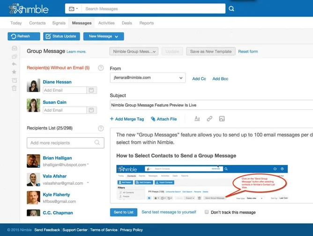This screenshot has width=313, height=236.
Task: Click the Send to List button
Action: [x=124, y=212]
